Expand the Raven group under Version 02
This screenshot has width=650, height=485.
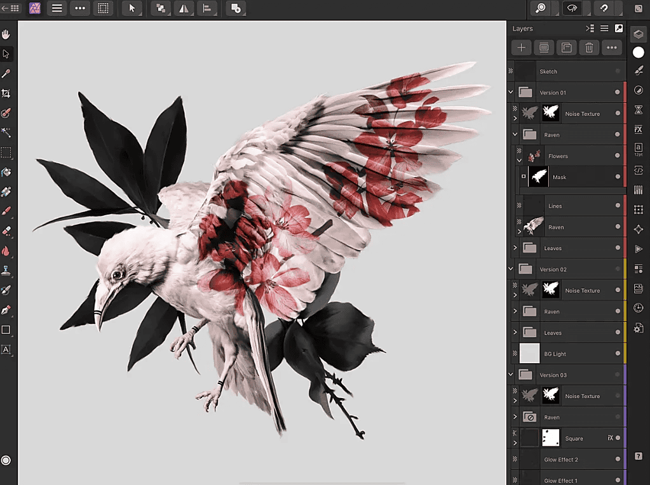[515, 311]
